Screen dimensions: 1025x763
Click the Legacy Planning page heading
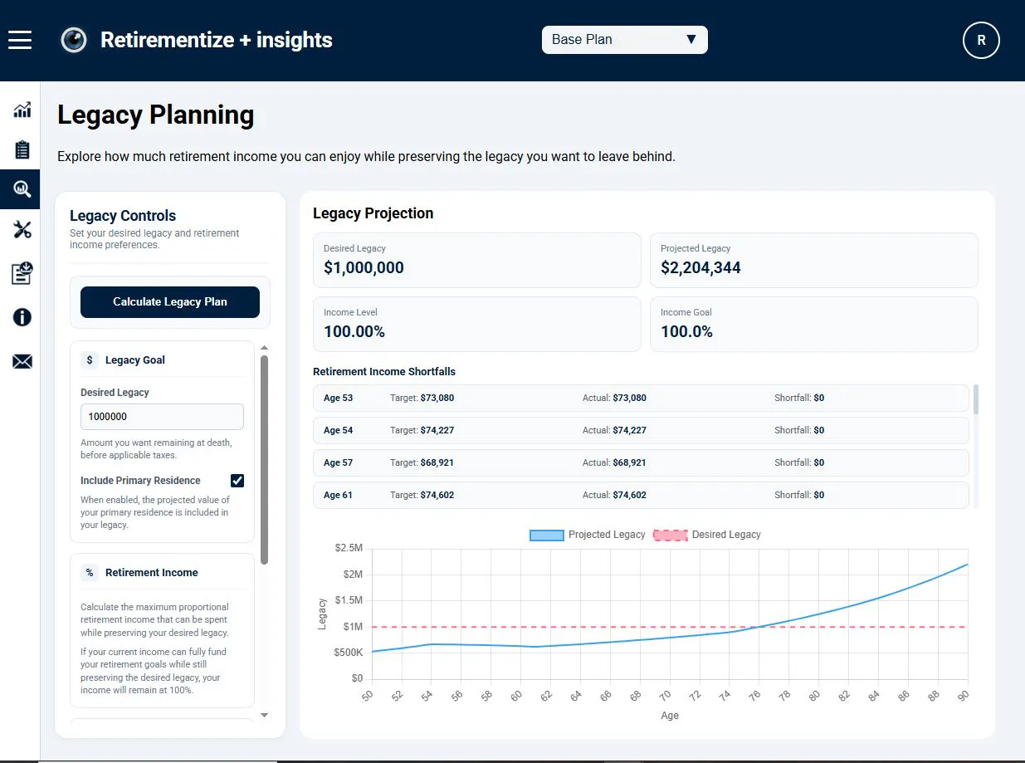tap(155, 115)
